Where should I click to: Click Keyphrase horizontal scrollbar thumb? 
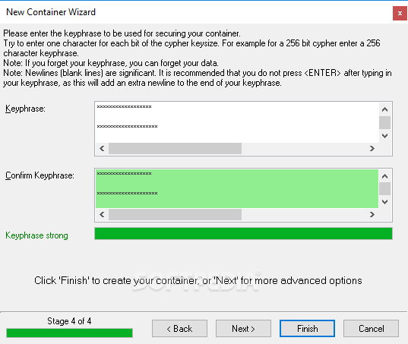[x=175, y=149]
